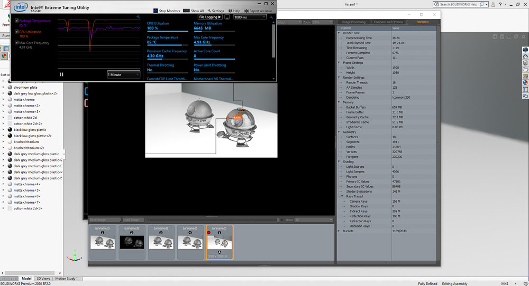
Task: Click Report an Issue in Intel XTU
Action: coord(258,11)
